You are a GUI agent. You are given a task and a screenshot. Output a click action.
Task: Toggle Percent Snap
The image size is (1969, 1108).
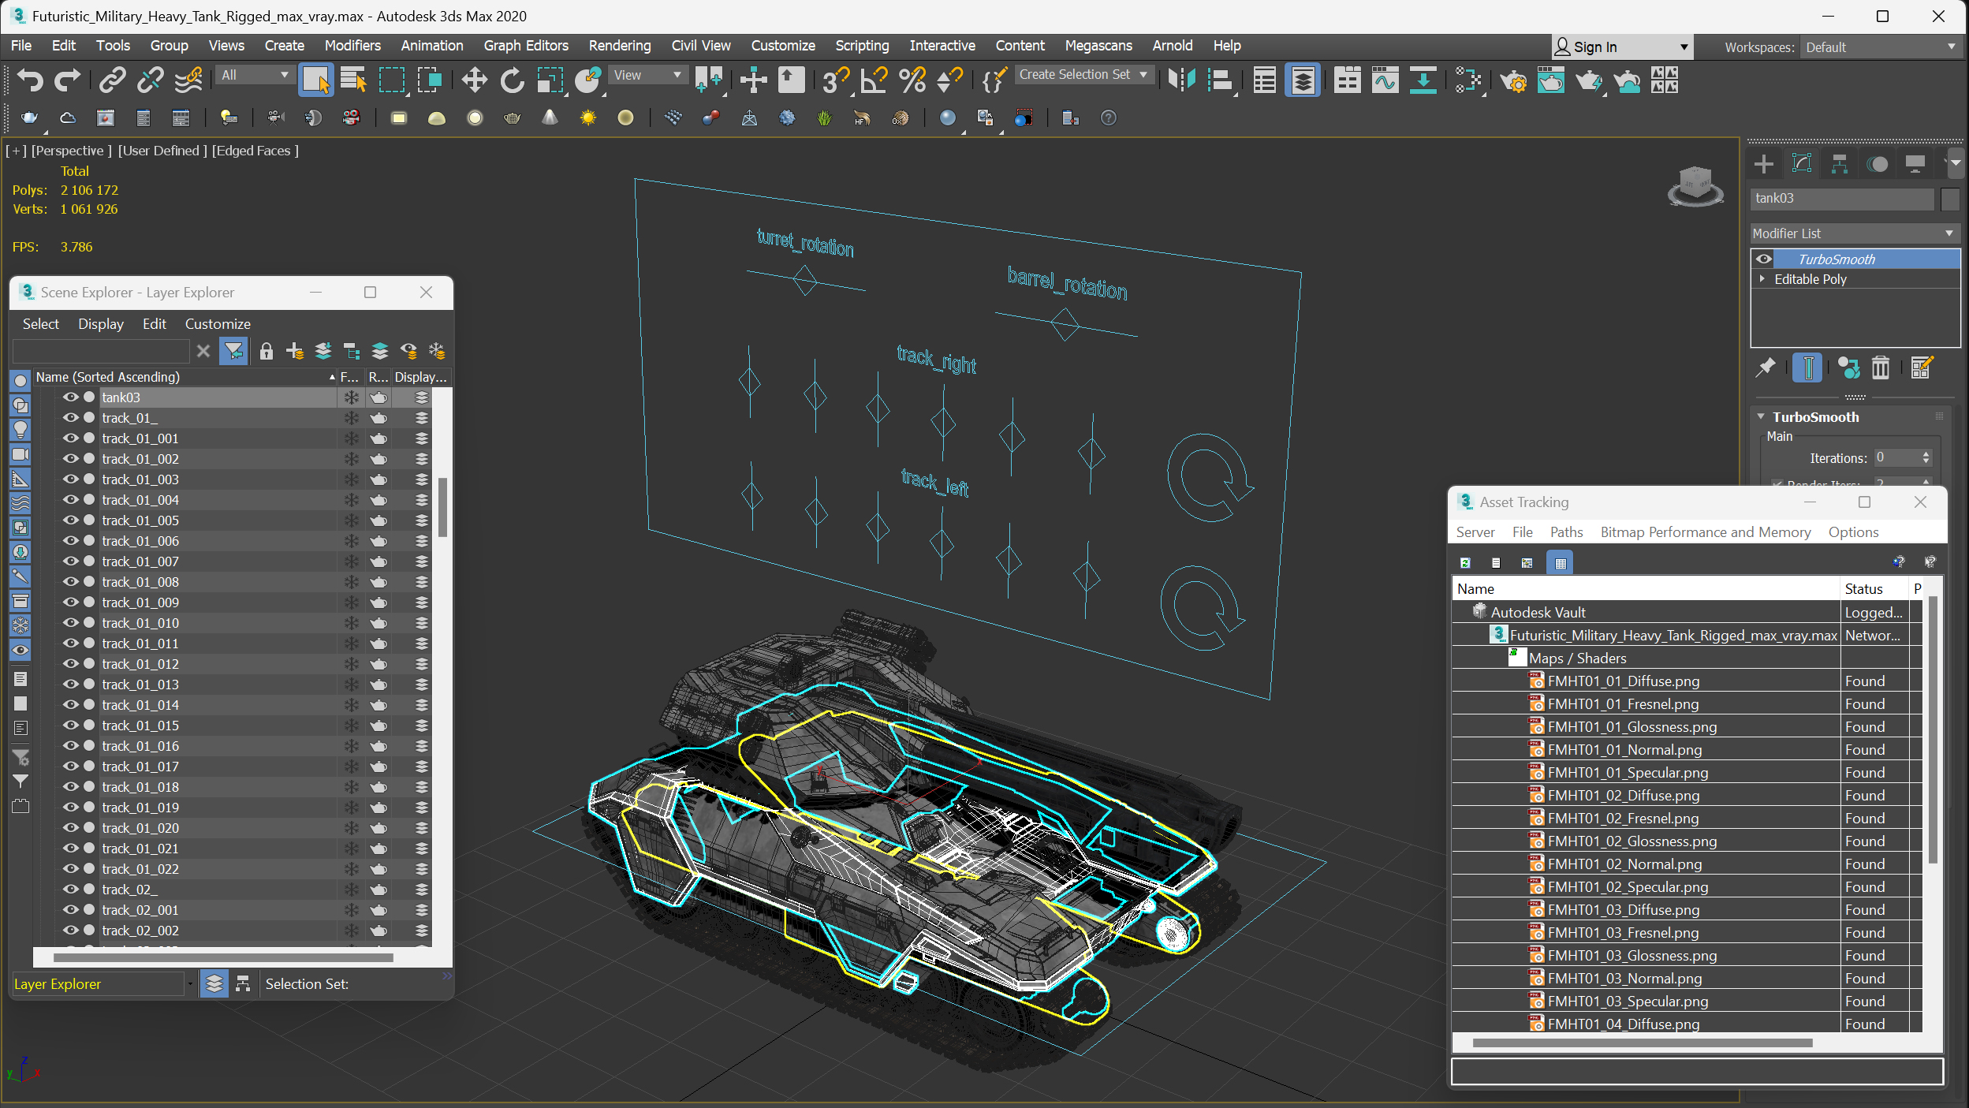click(x=912, y=80)
